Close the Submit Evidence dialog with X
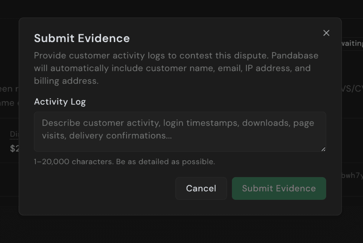This screenshot has height=243, width=363. (x=326, y=33)
